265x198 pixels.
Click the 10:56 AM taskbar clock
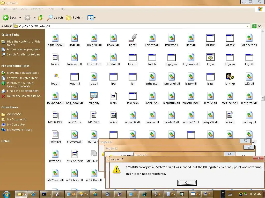[x=255, y=194]
